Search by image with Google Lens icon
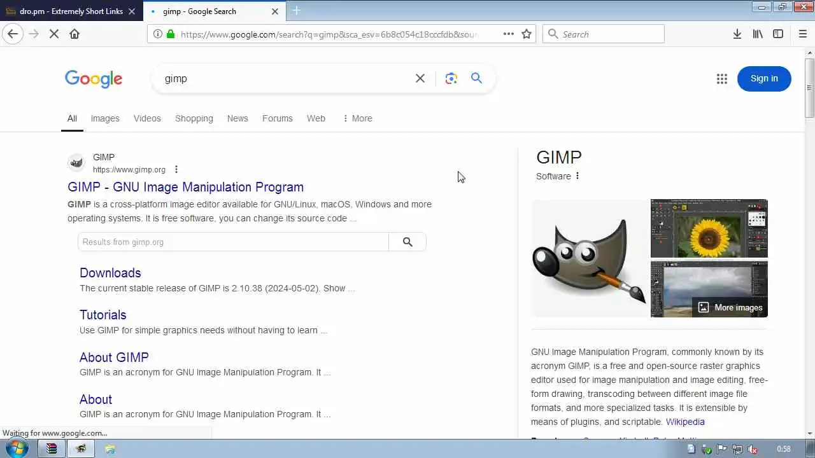This screenshot has height=458, width=815. coord(451,78)
